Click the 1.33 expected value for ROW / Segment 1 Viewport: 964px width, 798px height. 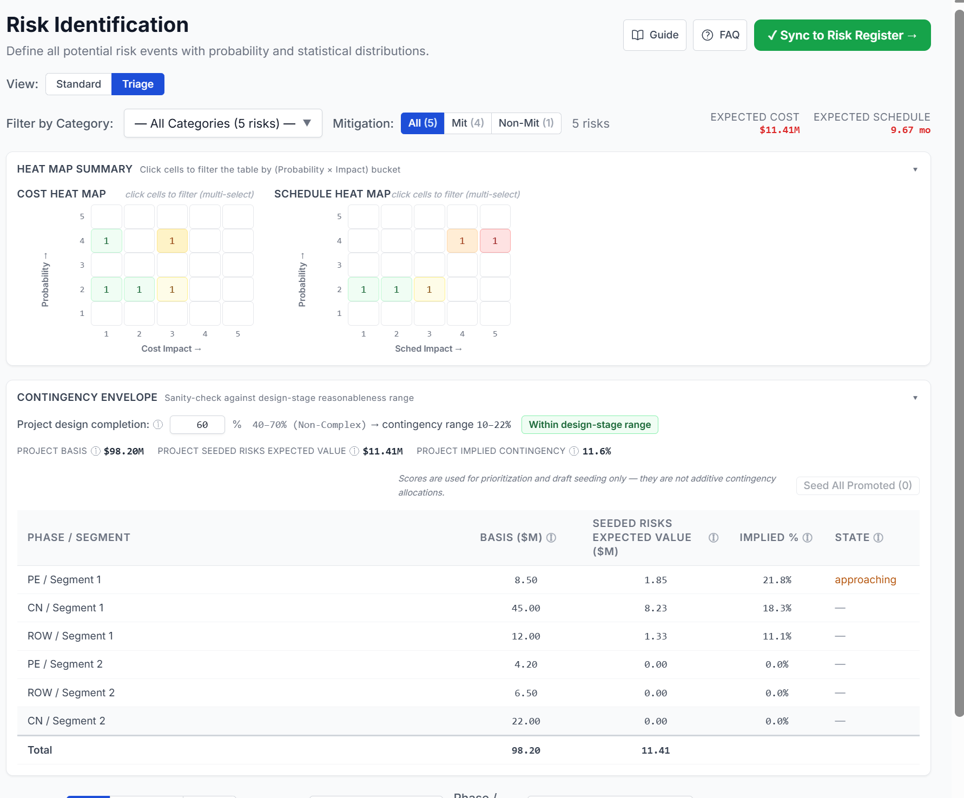coord(656,636)
